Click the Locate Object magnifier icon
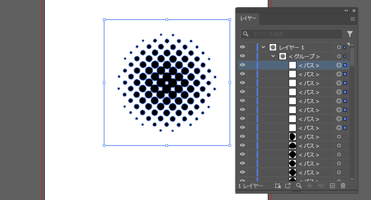The width and height of the screenshot is (371, 200). (x=299, y=186)
